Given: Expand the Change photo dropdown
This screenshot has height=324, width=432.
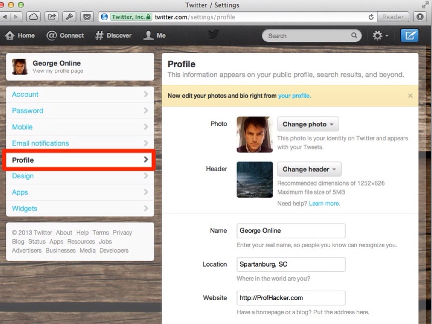Looking at the screenshot, I should (308, 124).
